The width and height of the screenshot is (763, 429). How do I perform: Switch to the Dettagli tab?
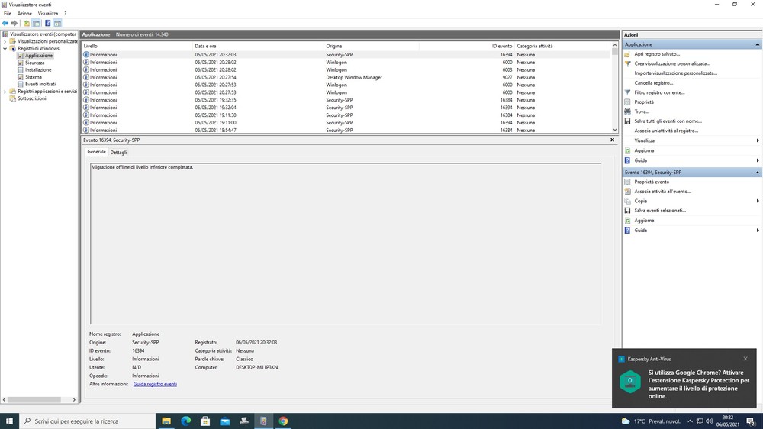[x=118, y=153]
